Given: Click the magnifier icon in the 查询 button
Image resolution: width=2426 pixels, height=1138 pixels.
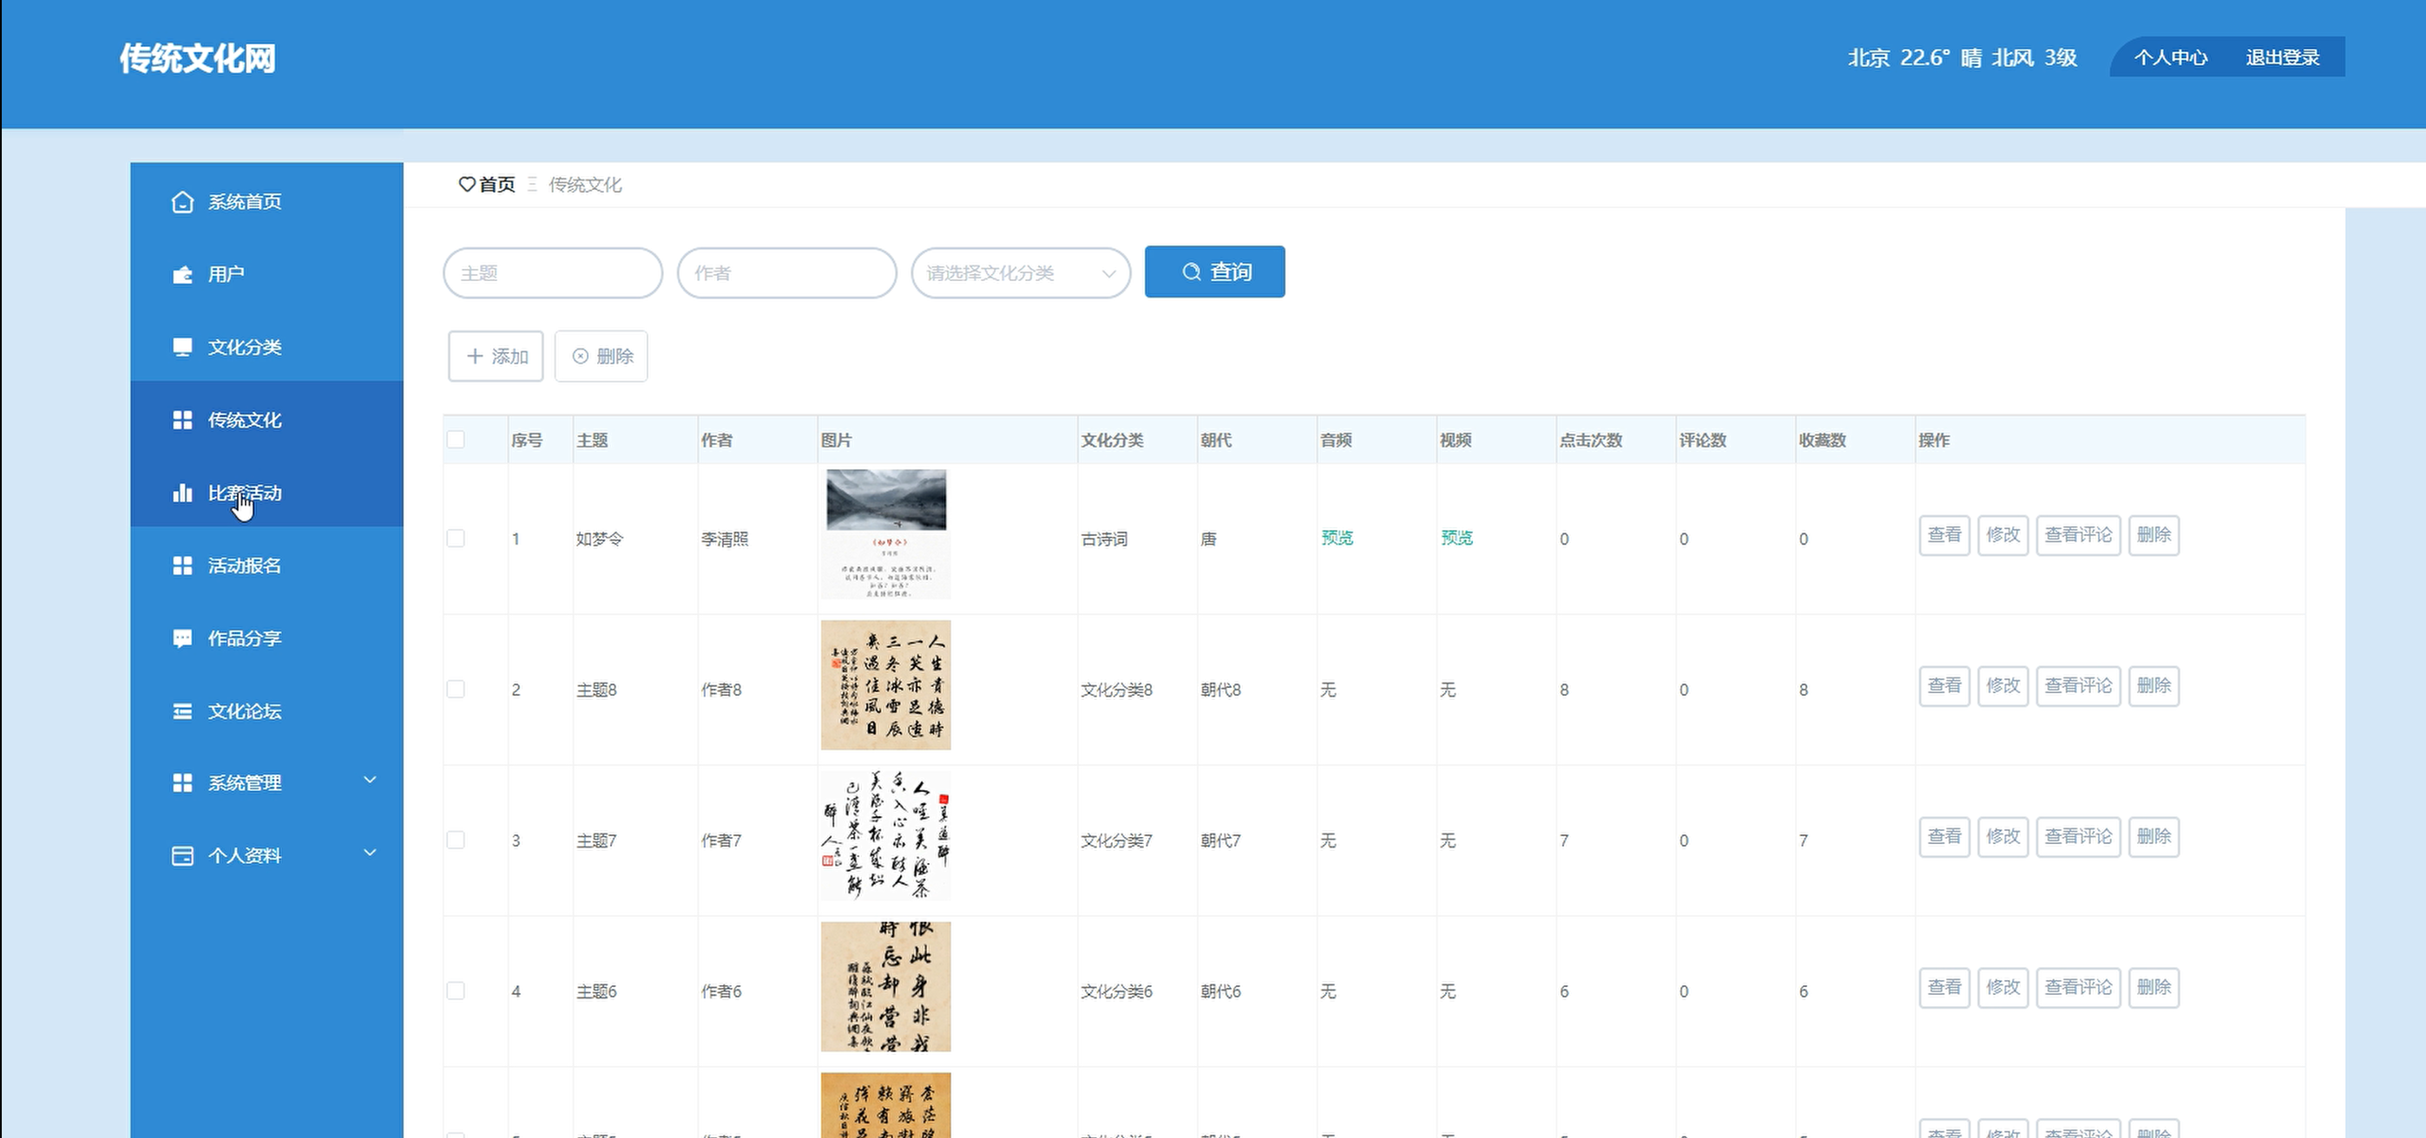Looking at the screenshot, I should click(1192, 272).
